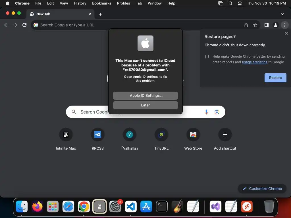Close the New Tab tab
The width and height of the screenshot is (291, 218).
[90, 14]
